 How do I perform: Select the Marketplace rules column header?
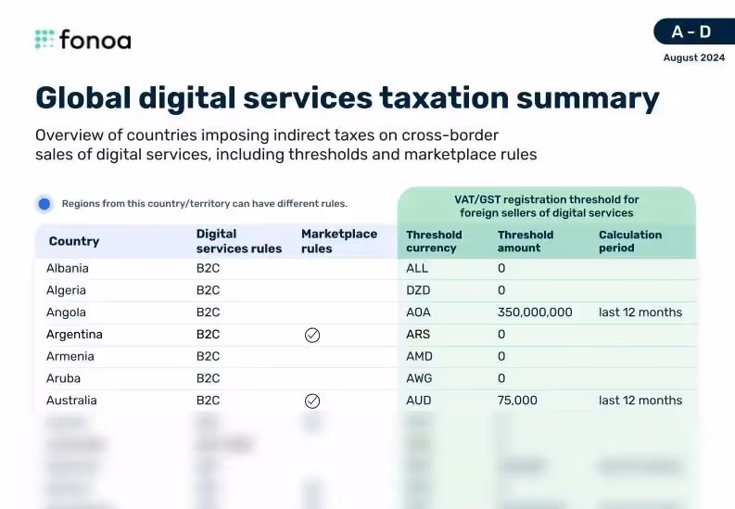[339, 241]
